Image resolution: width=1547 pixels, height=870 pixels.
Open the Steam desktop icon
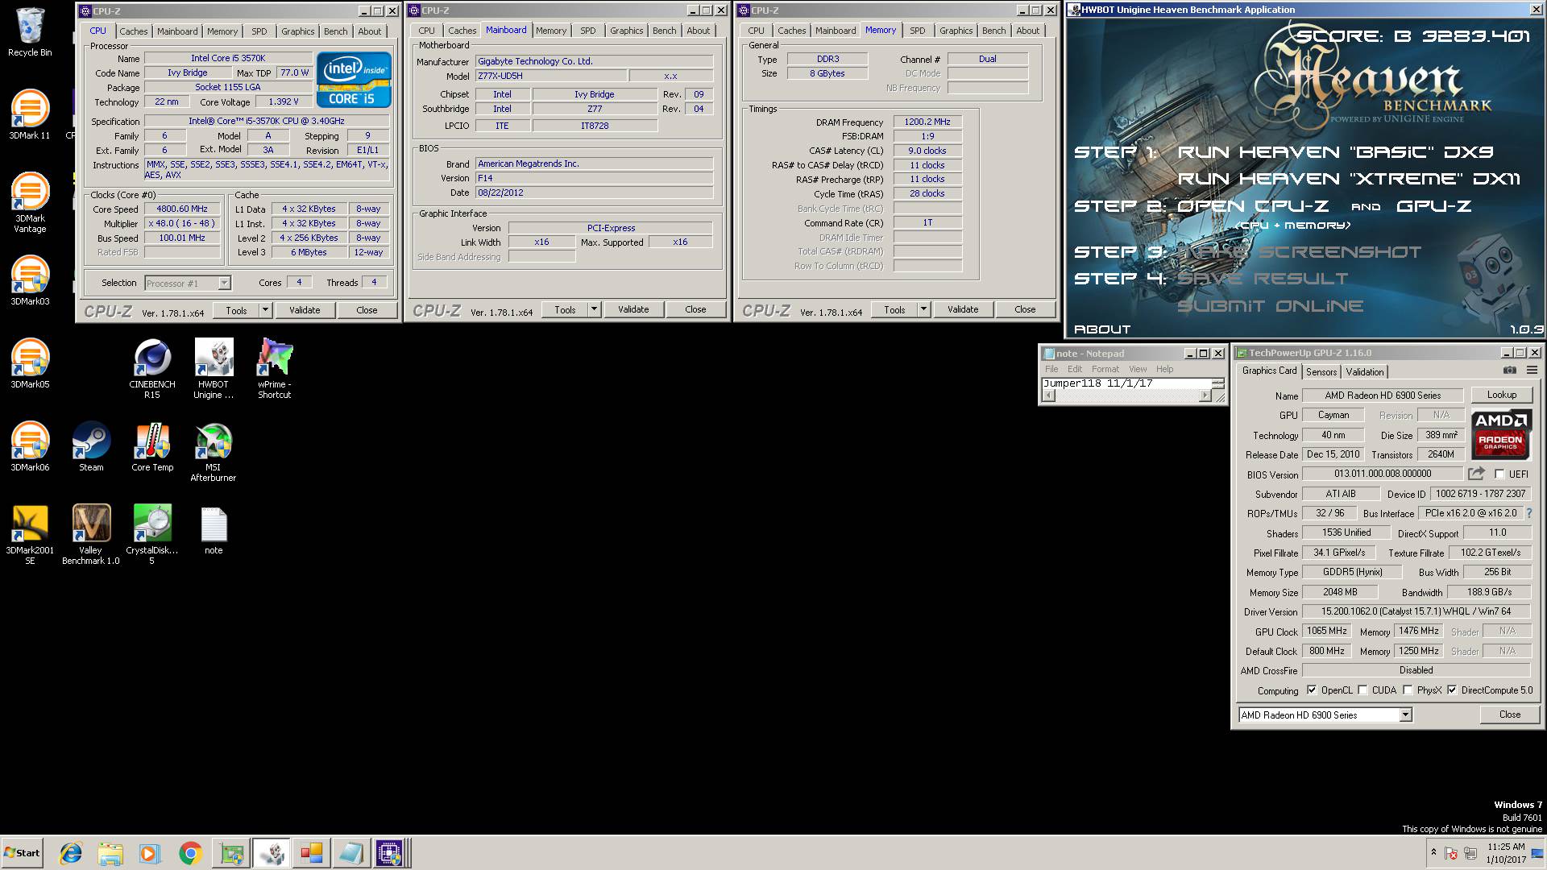[x=91, y=446]
